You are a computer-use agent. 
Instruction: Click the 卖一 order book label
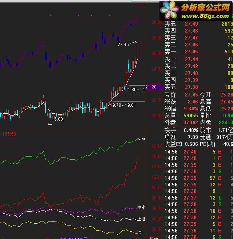[170, 52]
